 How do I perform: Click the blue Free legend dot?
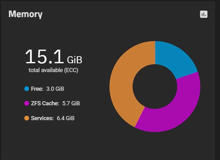(x=27, y=89)
